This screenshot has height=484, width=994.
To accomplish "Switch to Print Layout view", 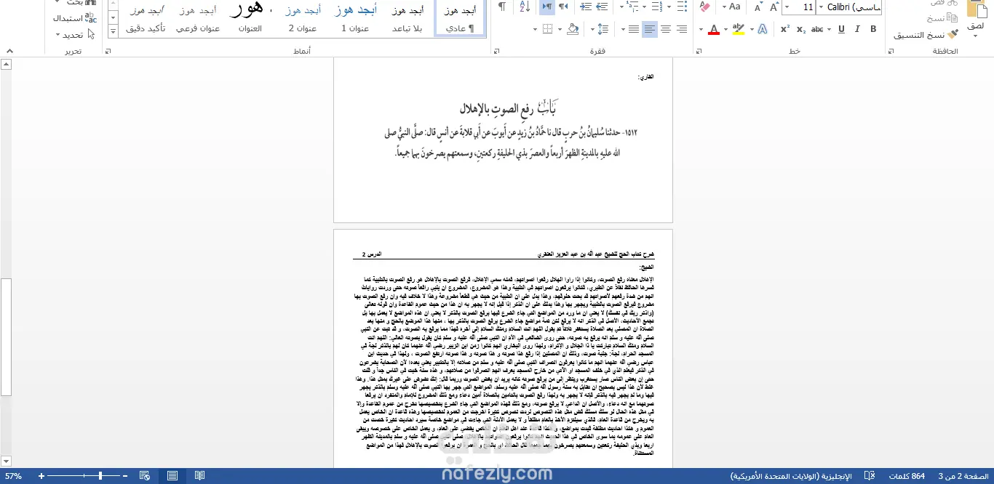I will click(x=172, y=476).
